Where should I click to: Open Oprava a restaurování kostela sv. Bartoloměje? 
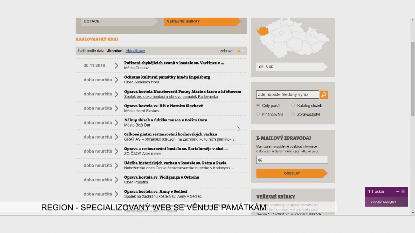[176, 149]
